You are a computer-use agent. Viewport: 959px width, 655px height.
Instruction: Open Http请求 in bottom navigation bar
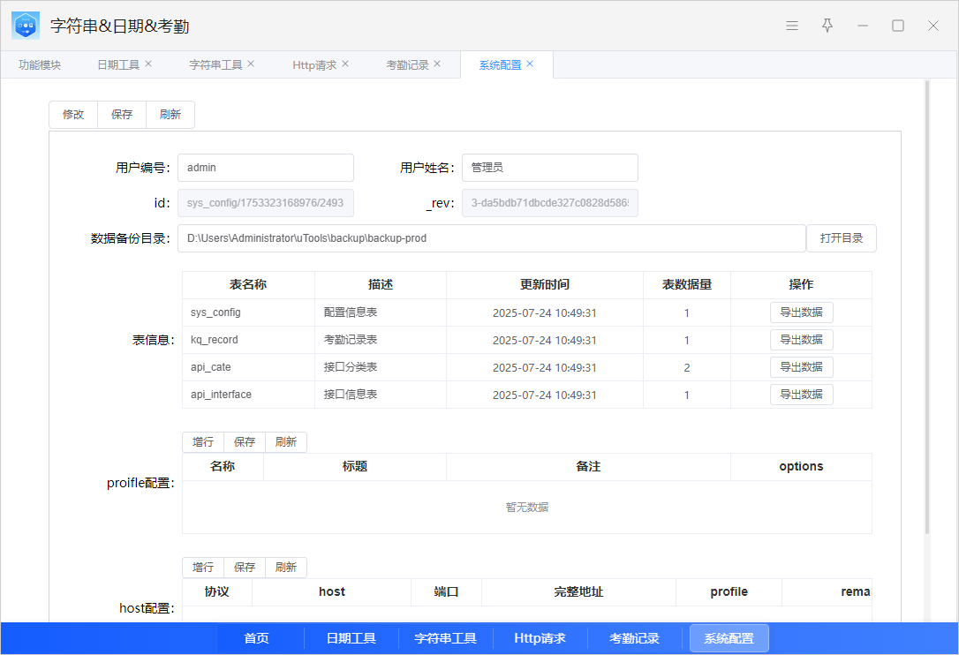pos(540,638)
